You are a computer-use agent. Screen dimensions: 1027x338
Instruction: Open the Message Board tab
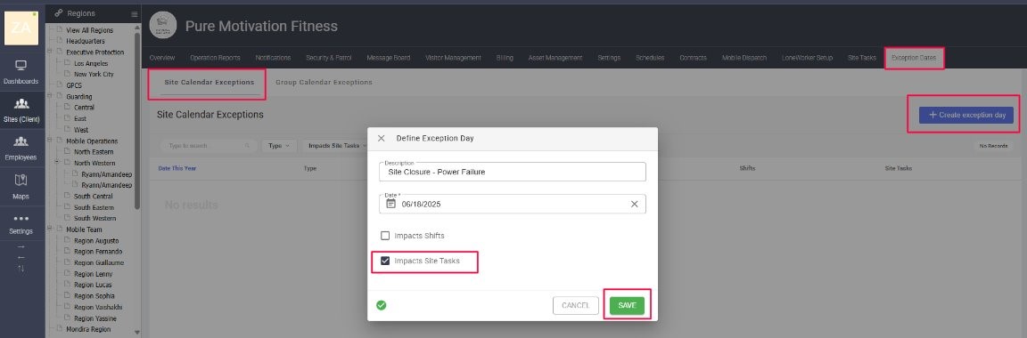point(389,58)
